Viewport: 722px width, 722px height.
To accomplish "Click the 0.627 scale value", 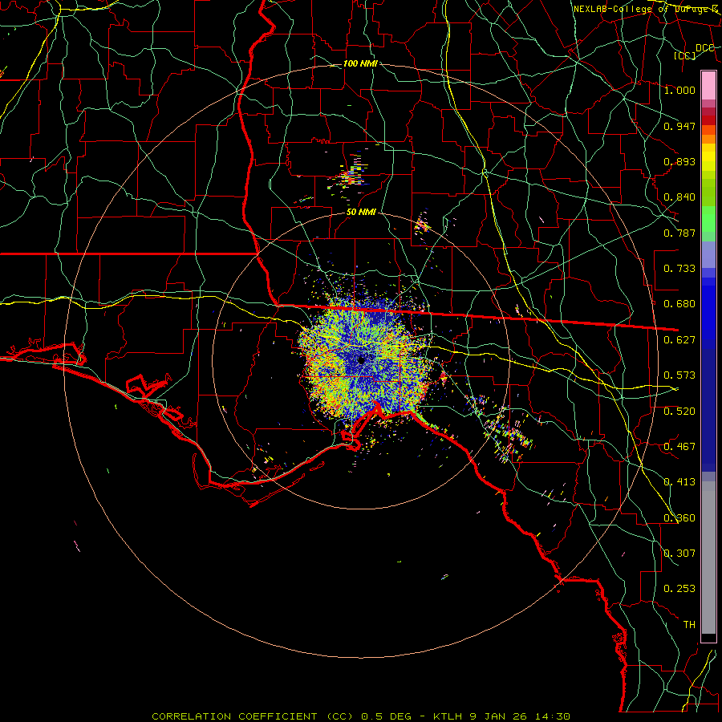I will tap(679, 340).
